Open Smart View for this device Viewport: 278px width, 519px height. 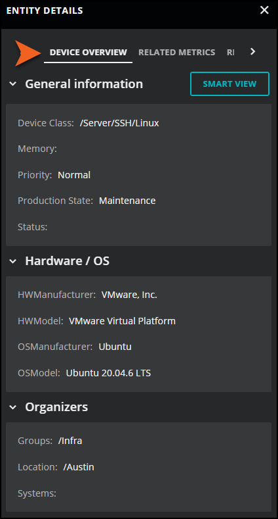(229, 84)
